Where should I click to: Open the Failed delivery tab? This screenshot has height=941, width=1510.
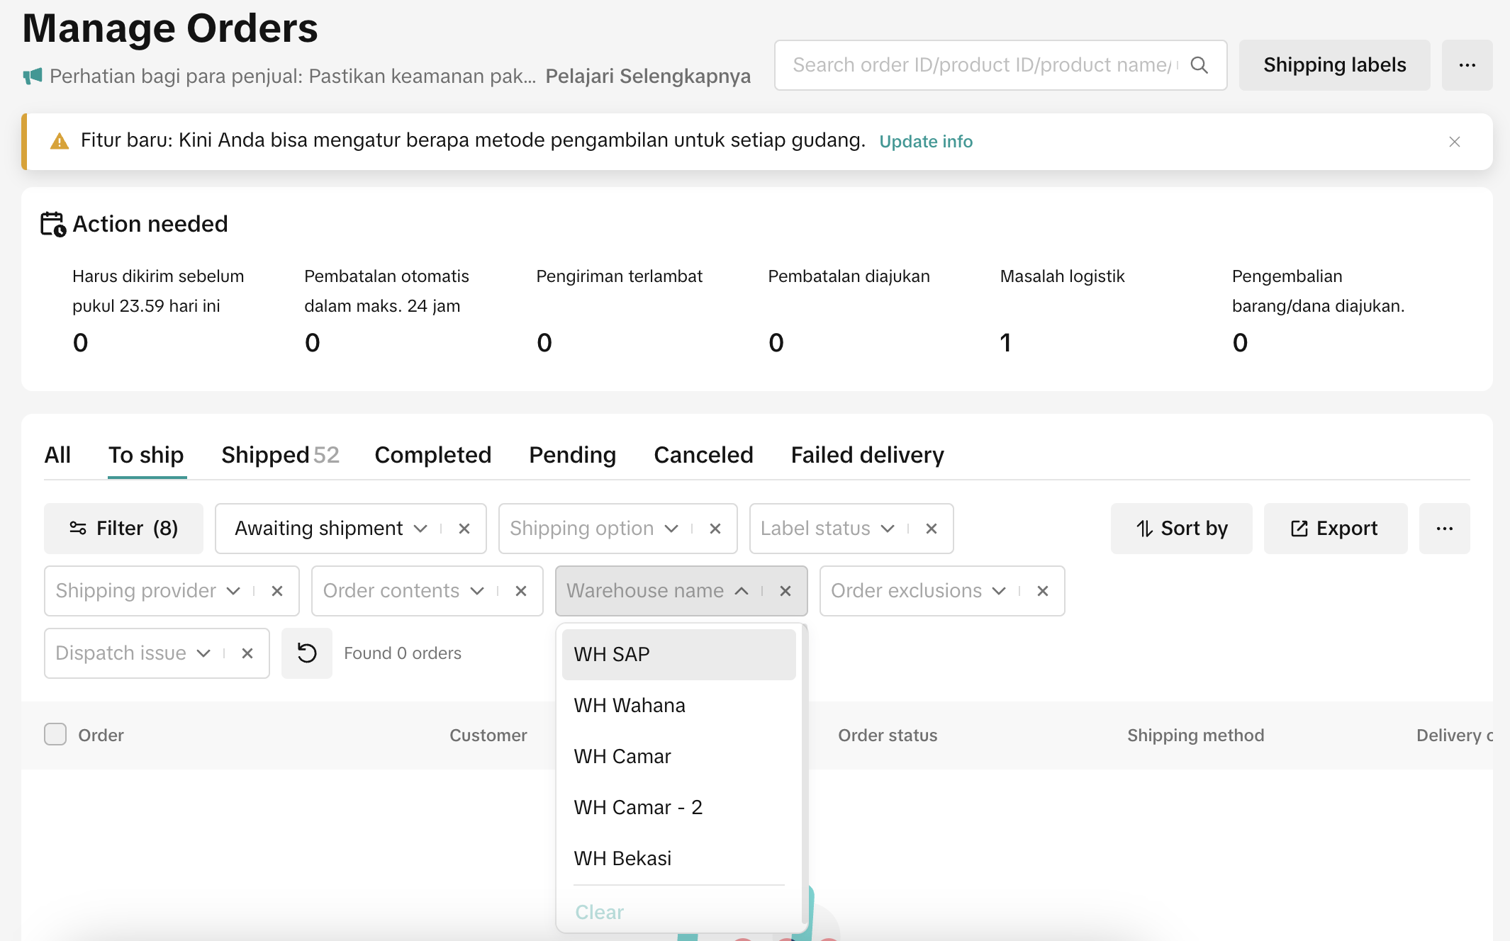pyautogui.click(x=867, y=455)
